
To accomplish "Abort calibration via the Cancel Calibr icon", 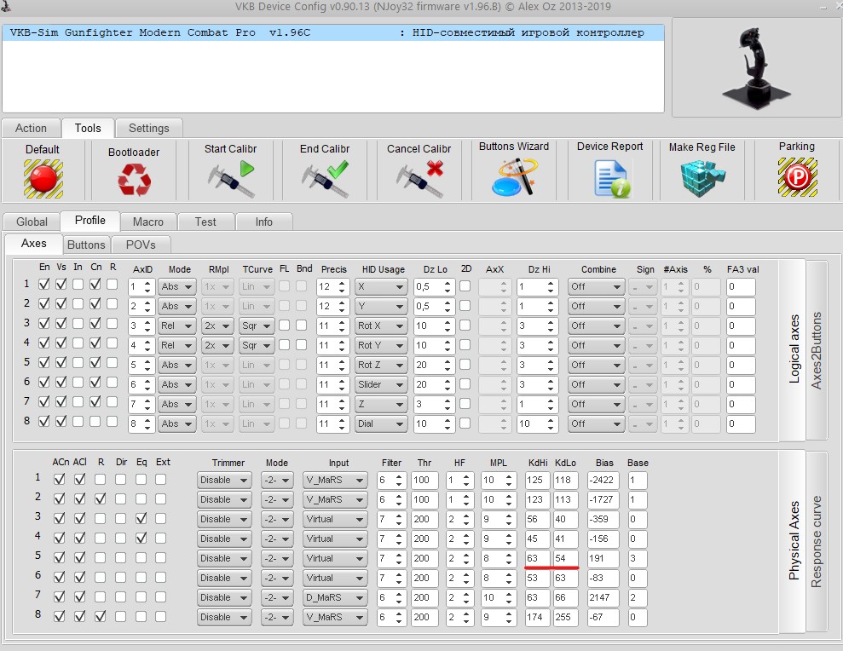I will [x=419, y=179].
